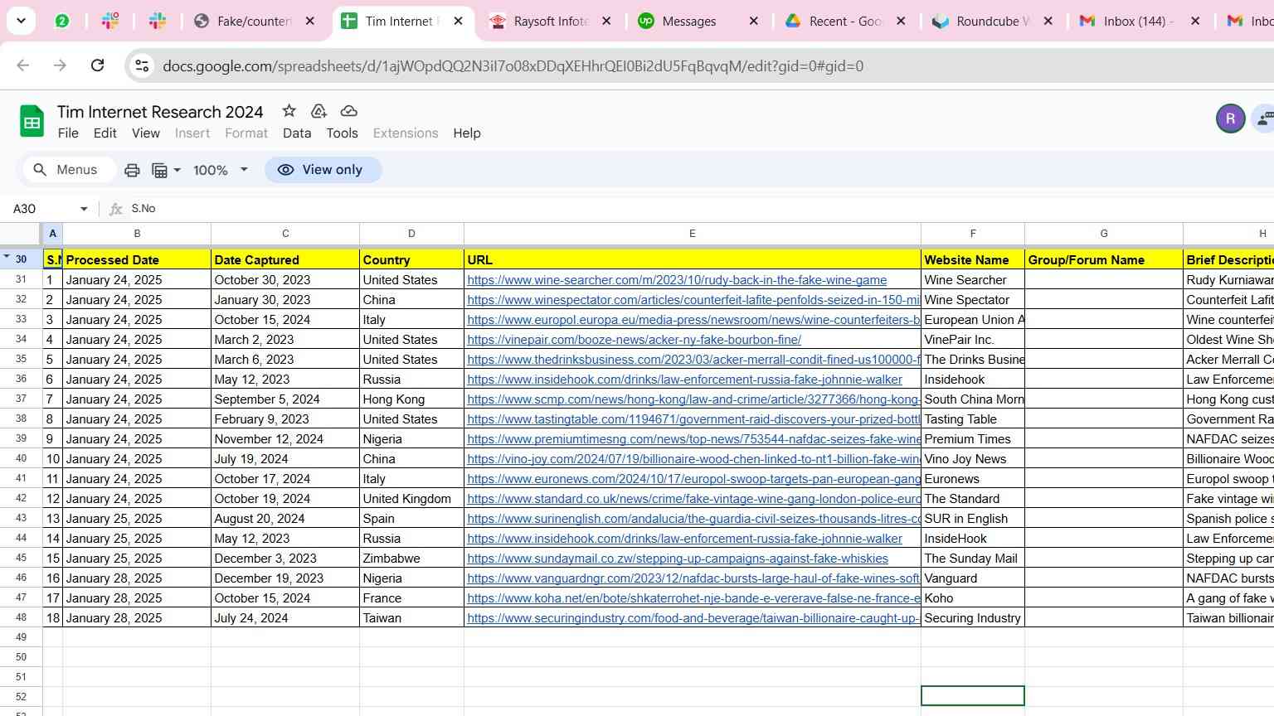The width and height of the screenshot is (1274, 716).
Task: Select the cell with date December 19, 2023
Action: click(285, 578)
